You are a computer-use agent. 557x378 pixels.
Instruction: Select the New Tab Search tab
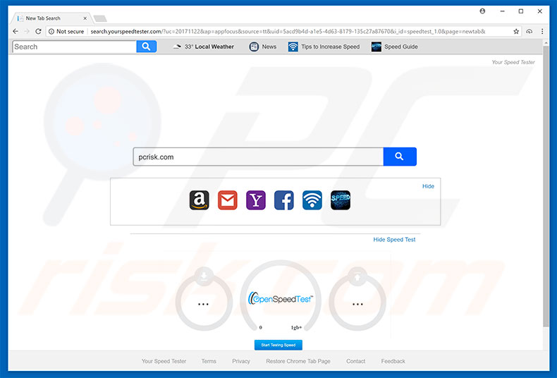pos(51,18)
